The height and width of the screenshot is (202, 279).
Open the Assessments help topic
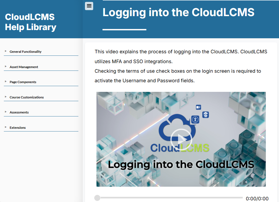tap(19, 112)
